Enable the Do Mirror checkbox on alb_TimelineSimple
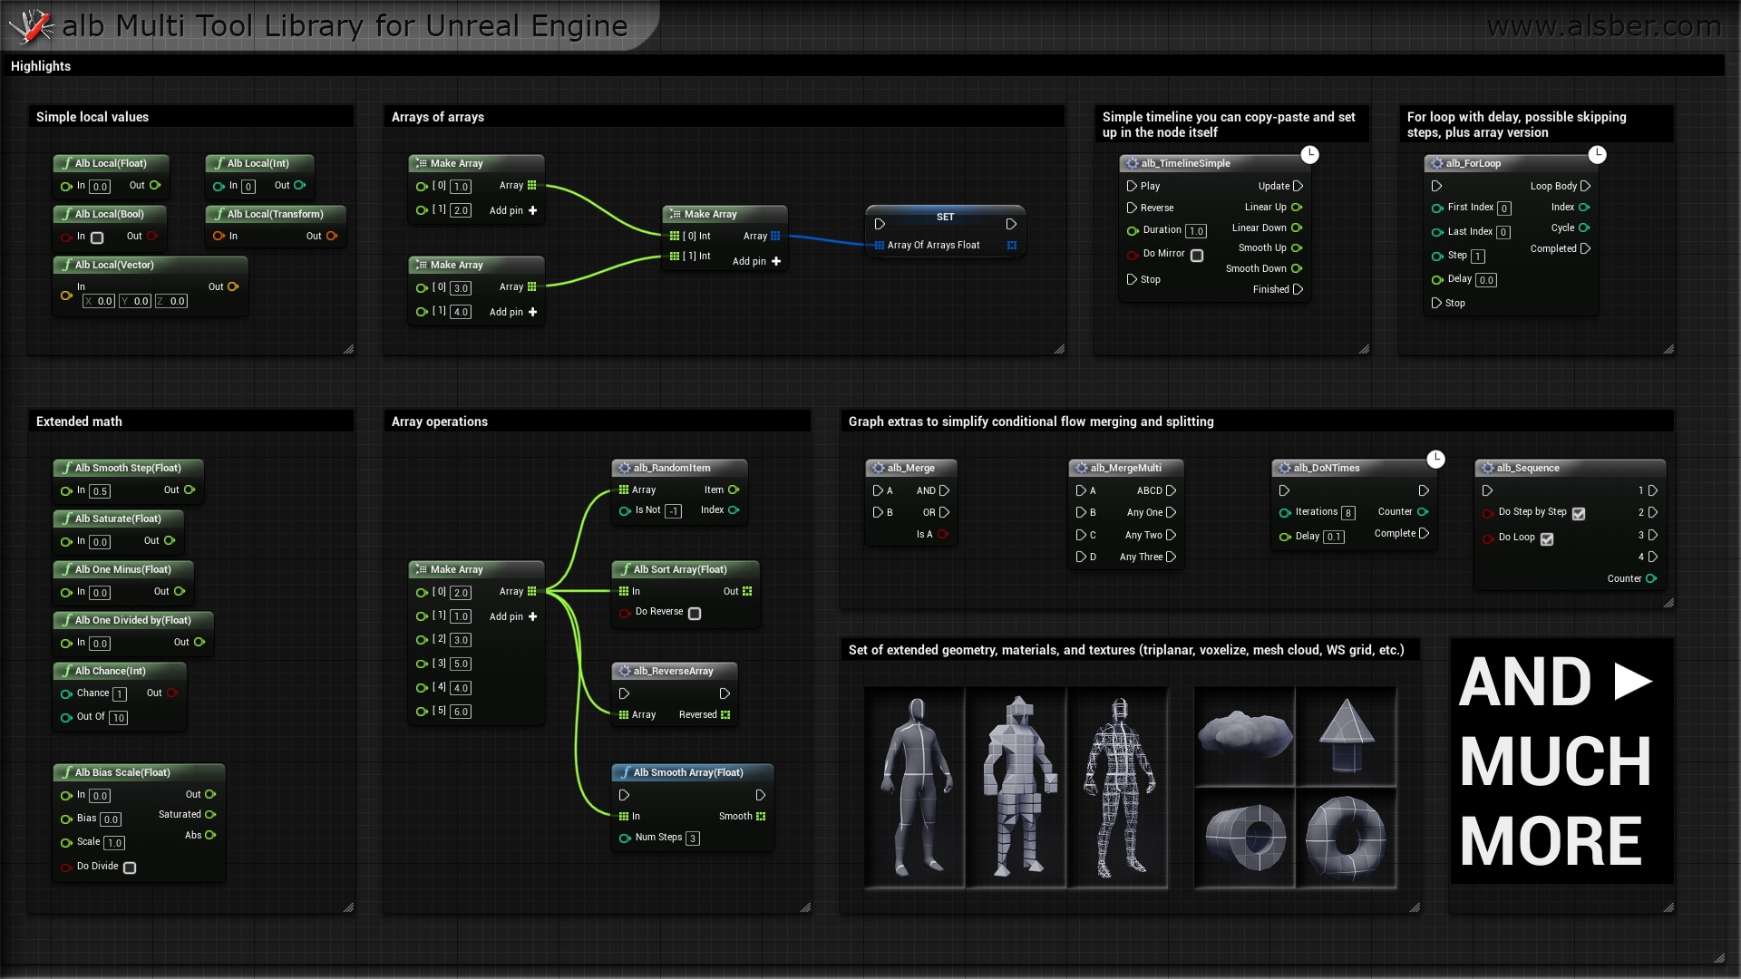Screen dimensions: 1741x979 pos(1198,256)
